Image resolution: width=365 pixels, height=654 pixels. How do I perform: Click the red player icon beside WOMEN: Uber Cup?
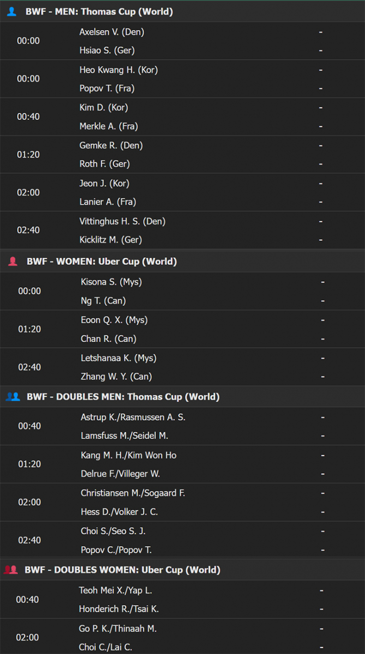pos(13,262)
